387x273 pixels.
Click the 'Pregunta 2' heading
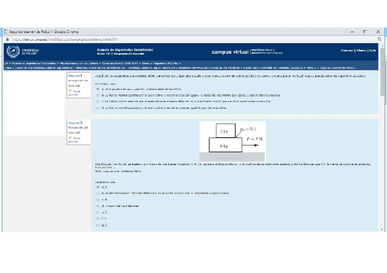75,123
